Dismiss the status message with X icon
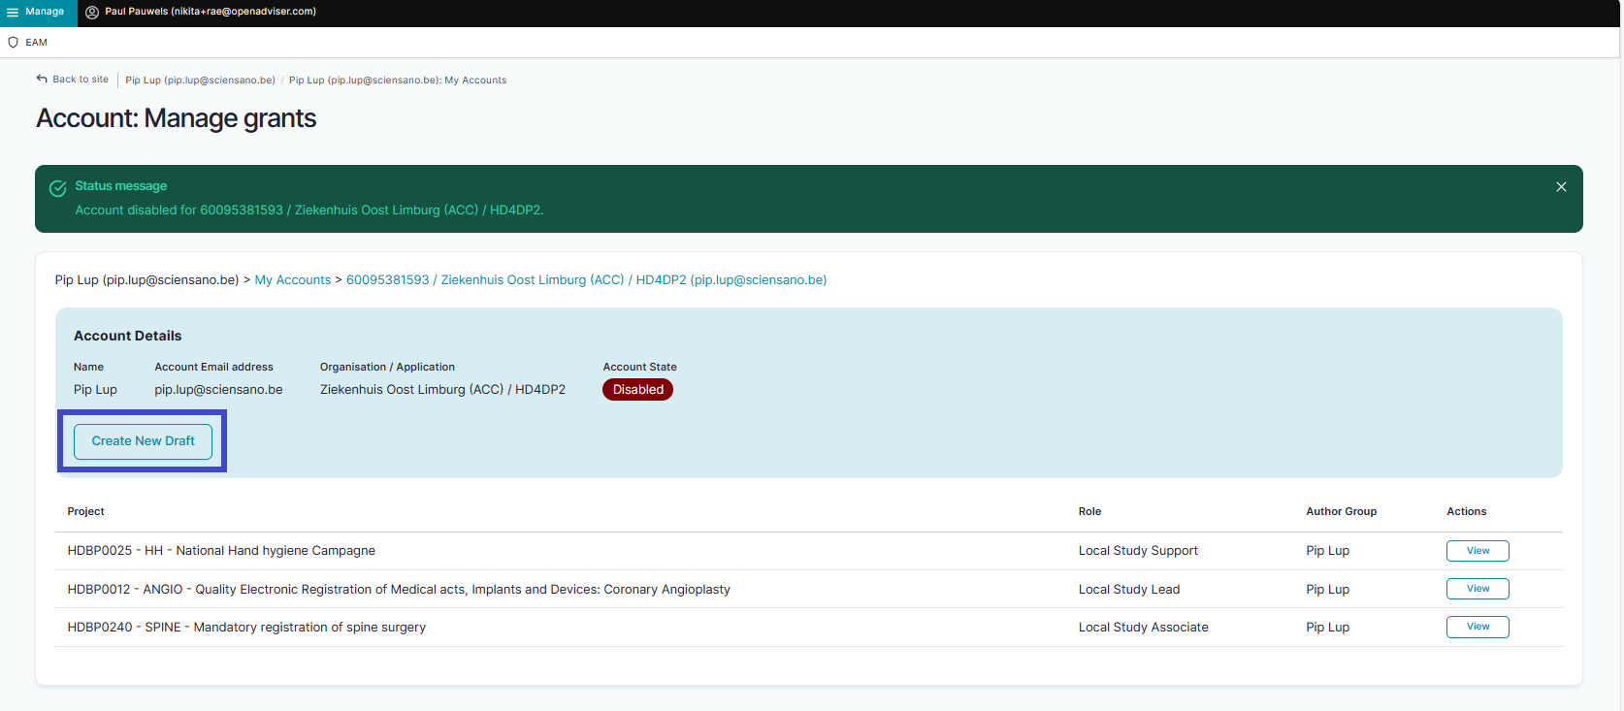Screen dimensions: 1624x711 pyautogui.click(x=1561, y=187)
